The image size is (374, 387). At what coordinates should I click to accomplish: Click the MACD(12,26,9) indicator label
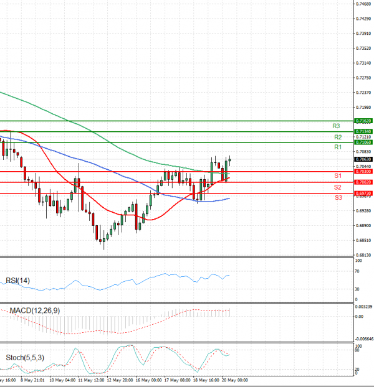(x=35, y=310)
